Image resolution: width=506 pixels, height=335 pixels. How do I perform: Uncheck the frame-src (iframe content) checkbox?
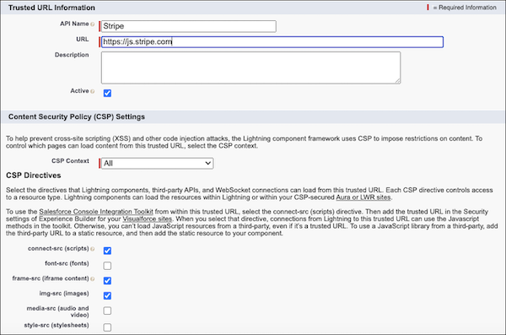pyautogui.click(x=107, y=281)
